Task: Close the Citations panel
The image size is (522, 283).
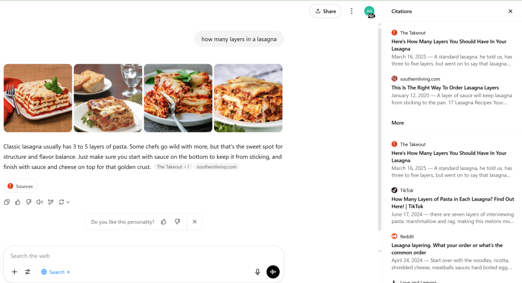Action: click(510, 11)
